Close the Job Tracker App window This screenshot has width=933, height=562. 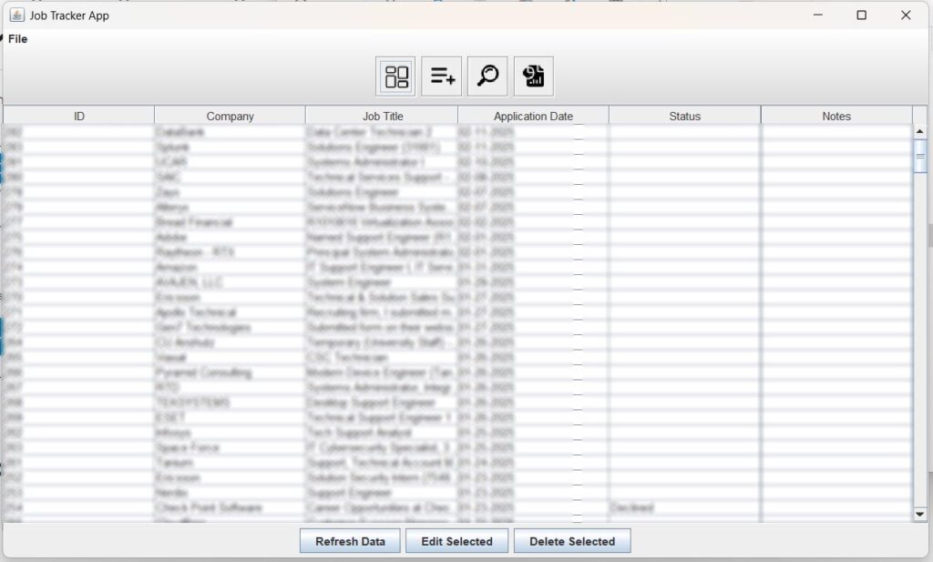click(906, 15)
